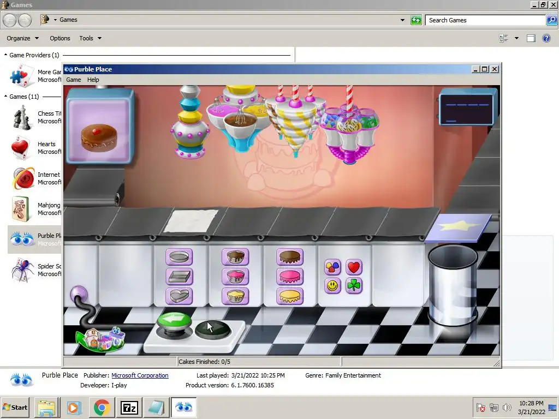Image resolution: width=559 pixels, height=419 pixels.
Task: Click the Action Center flag tray icon
Action: click(480, 407)
